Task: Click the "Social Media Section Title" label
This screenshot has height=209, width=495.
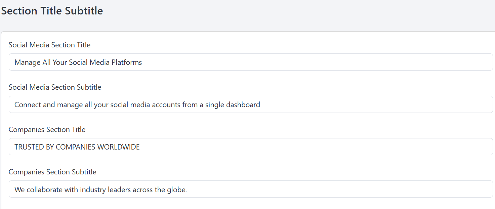Action: pyautogui.click(x=49, y=45)
